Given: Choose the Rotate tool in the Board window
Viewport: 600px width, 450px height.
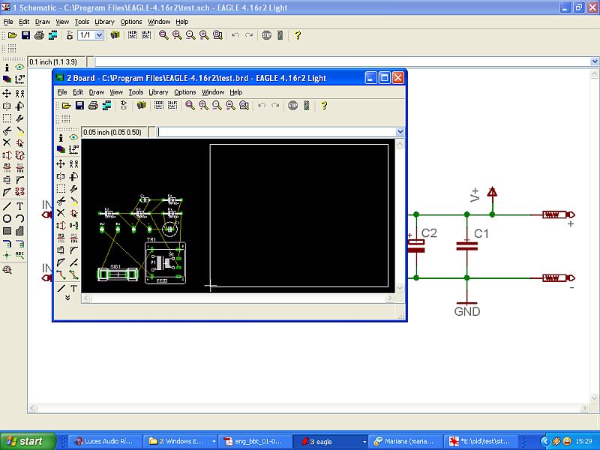Looking at the screenshot, I should point(73,176).
